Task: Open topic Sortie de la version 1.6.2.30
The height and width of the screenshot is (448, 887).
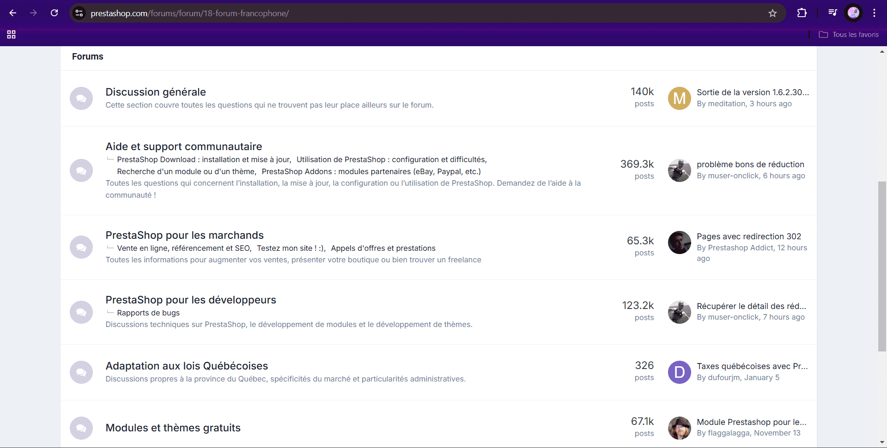Action: click(x=753, y=92)
